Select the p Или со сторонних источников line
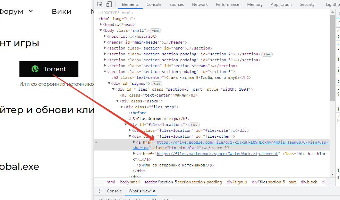 tap(175, 165)
